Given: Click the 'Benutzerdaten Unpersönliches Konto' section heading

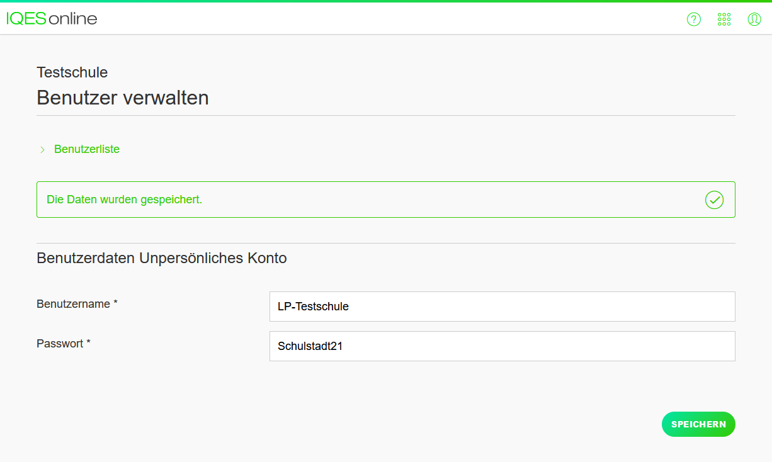Looking at the screenshot, I should 162,258.
